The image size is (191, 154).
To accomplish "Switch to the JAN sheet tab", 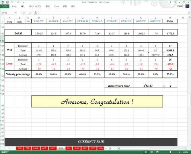I will [19, 148].
